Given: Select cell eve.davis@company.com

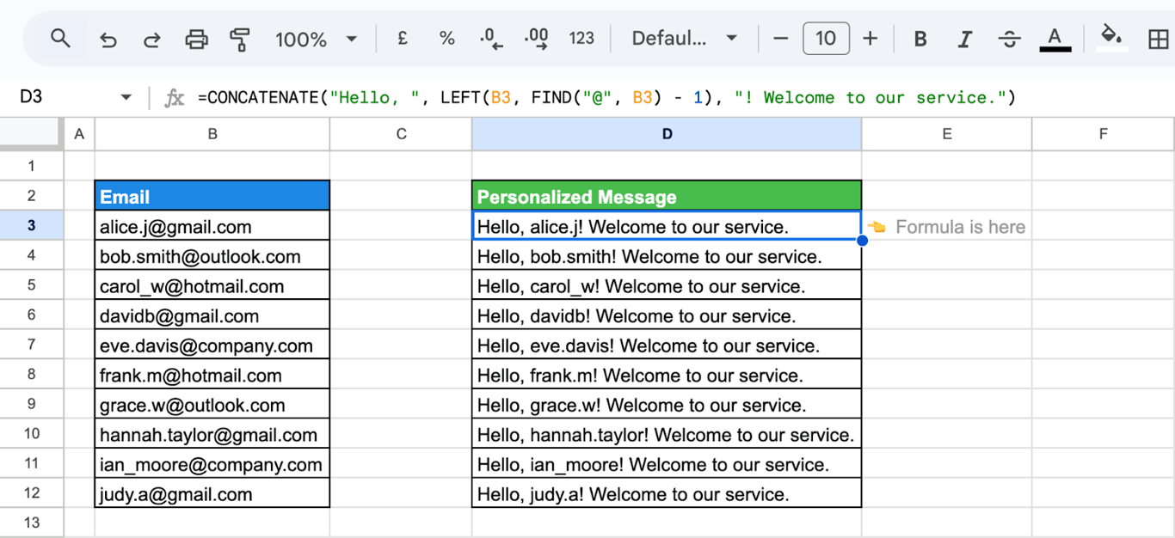Looking at the screenshot, I should [212, 345].
